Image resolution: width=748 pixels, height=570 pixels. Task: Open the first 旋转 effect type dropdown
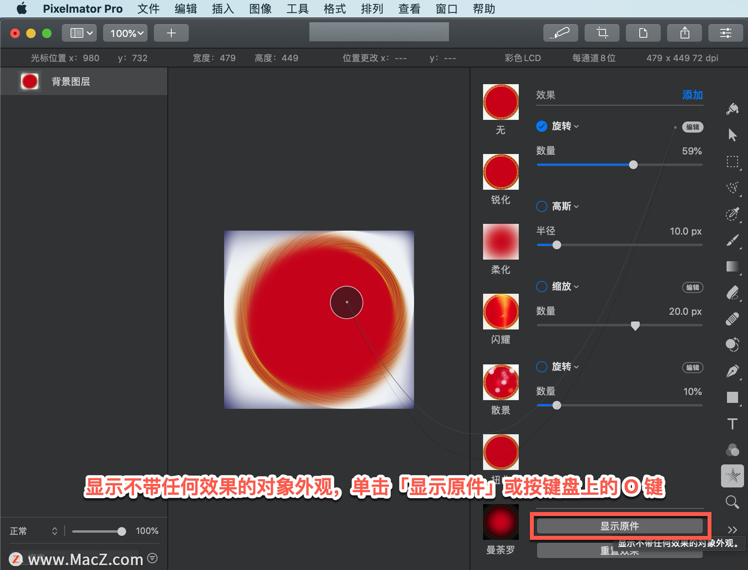coord(566,126)
